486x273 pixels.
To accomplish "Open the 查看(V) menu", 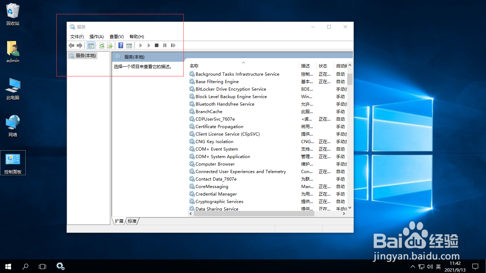I will coord(117,37).
